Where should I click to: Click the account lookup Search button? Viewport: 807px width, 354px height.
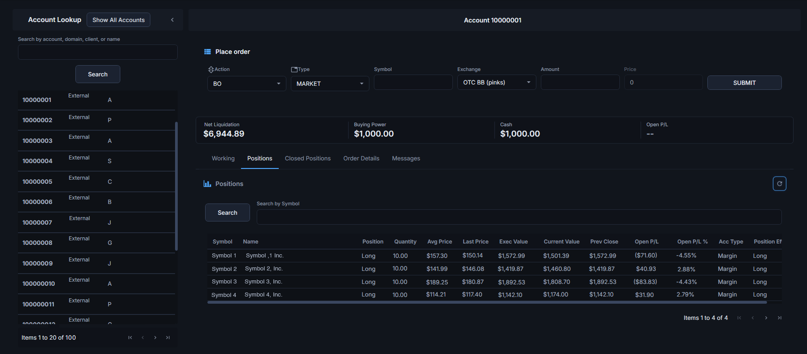98,74
